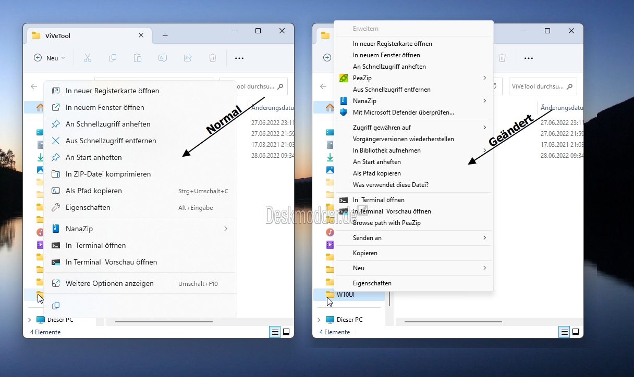
Task: Choose 'In Terminal öffnen' in modern context menu
Action: pyautogui.click(x=140, y=245)
